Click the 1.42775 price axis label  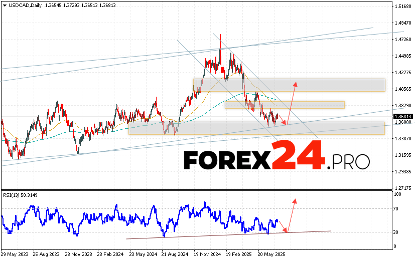pyautogui.click(x=403, y=73)
